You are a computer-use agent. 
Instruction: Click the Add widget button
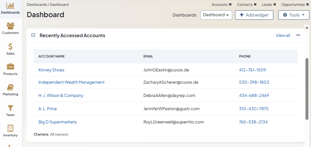(254, 15)
